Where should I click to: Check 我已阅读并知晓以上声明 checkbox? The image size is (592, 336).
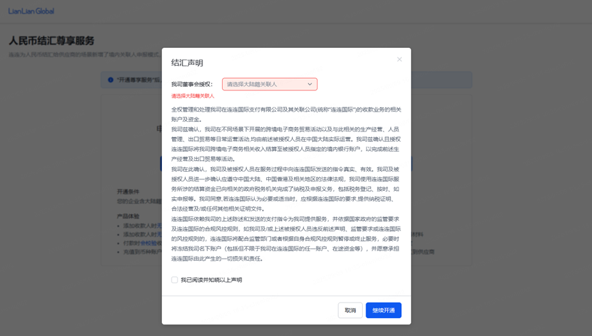pos(174,280)
